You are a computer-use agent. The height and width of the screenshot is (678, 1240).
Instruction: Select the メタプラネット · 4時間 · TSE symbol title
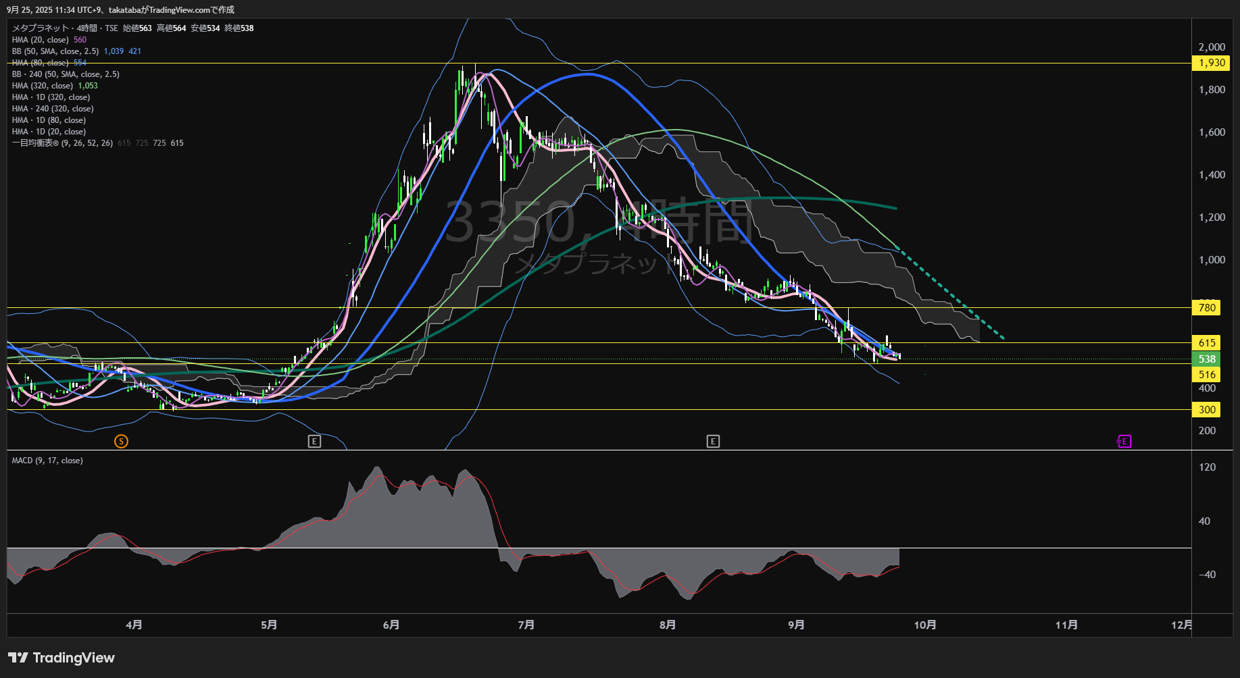point(65,28)
